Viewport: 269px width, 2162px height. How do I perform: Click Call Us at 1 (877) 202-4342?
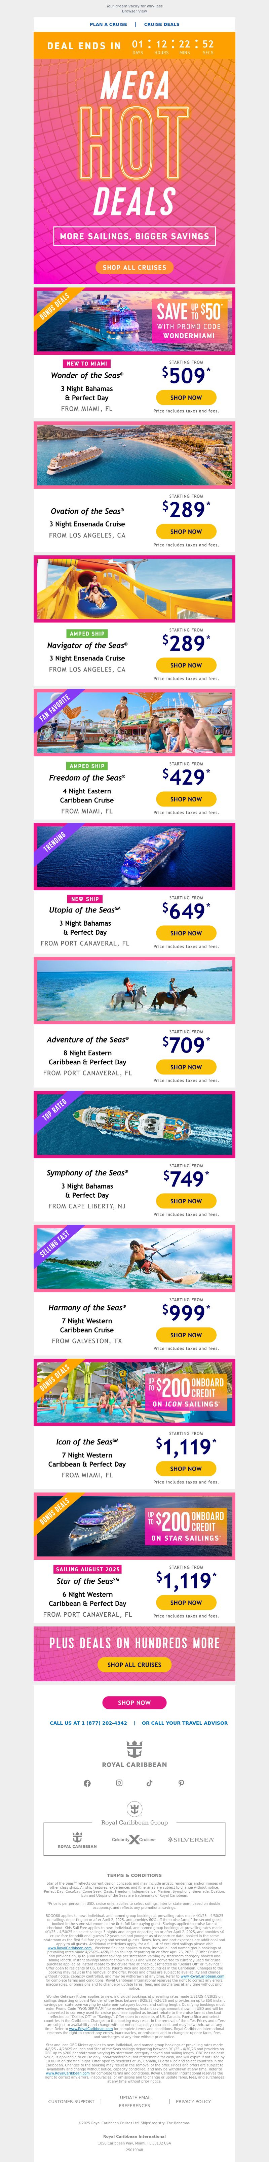88,1723
